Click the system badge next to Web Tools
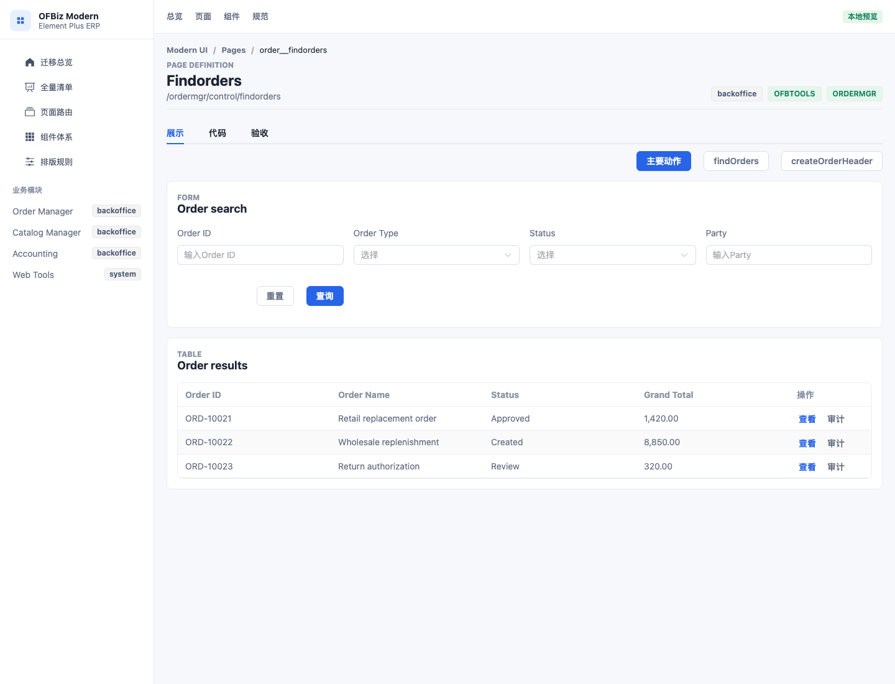The image size is (895, 684). tap(122, 274)
